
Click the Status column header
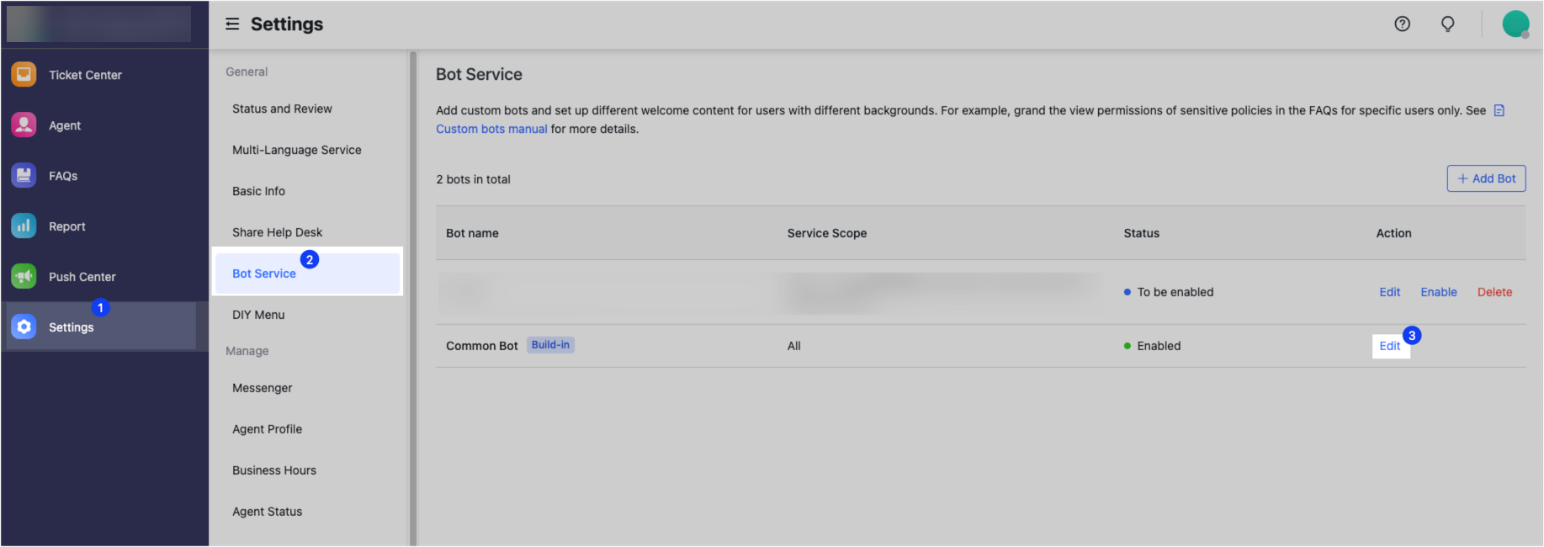coord(1141,233)
